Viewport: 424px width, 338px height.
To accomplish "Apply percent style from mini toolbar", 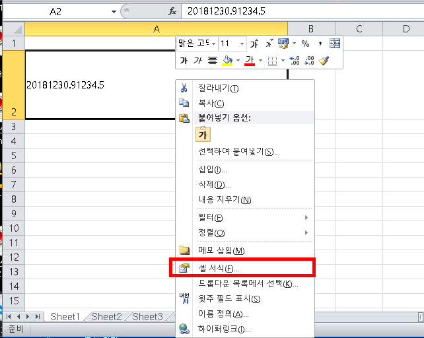I will coord(305,44).
